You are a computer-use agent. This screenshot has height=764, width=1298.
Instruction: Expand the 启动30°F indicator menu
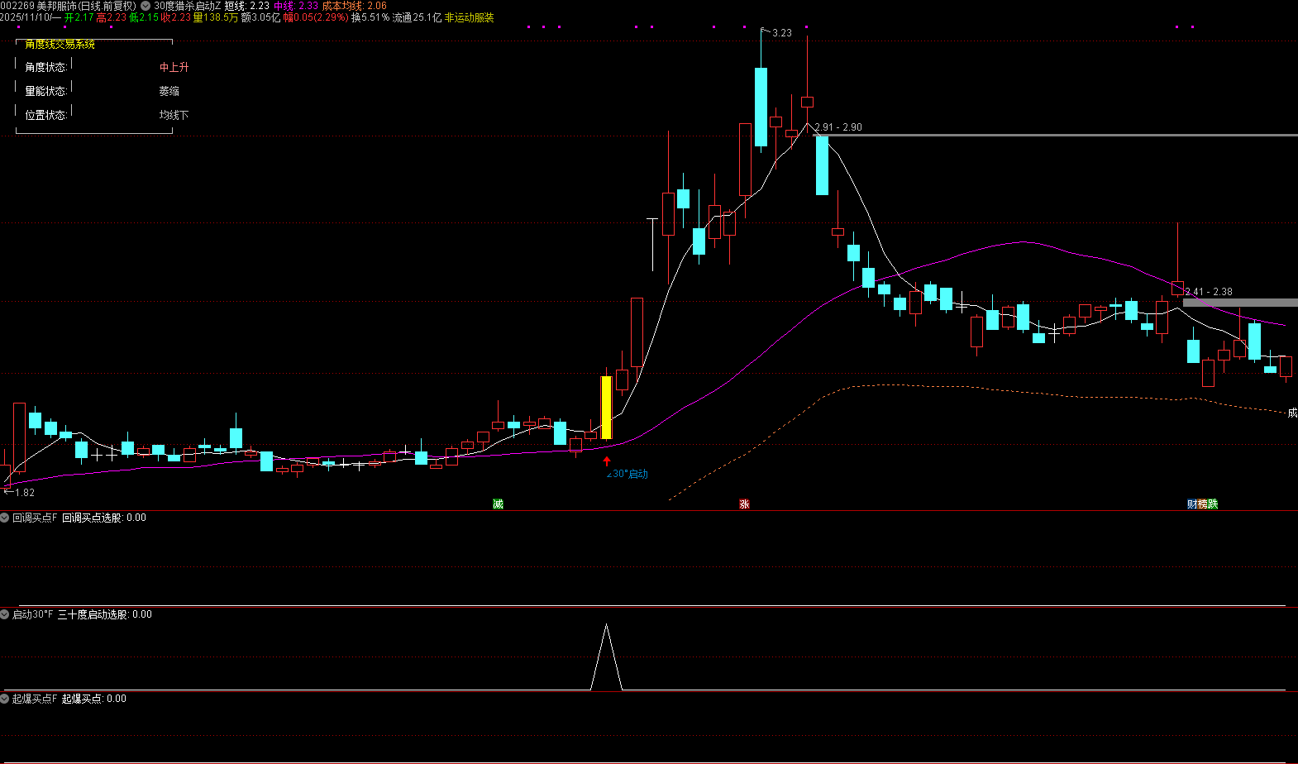[x=5, y=614]
